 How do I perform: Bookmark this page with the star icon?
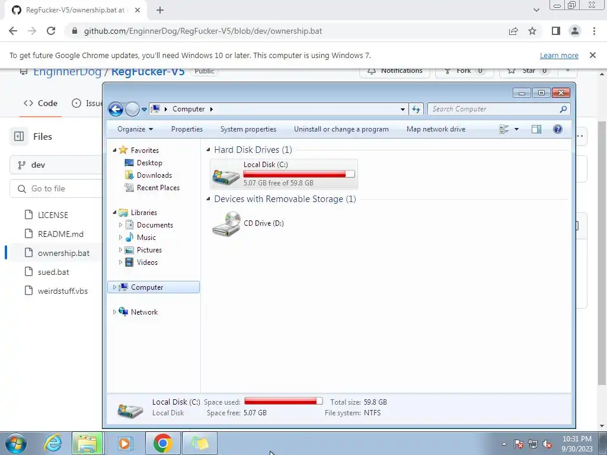tap(532, 31)
